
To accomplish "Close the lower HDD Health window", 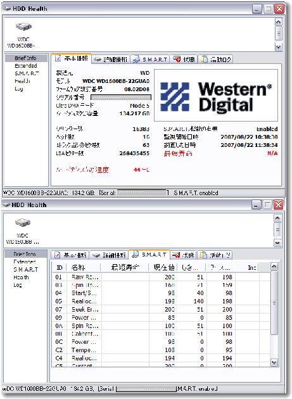I will [279, 205].
